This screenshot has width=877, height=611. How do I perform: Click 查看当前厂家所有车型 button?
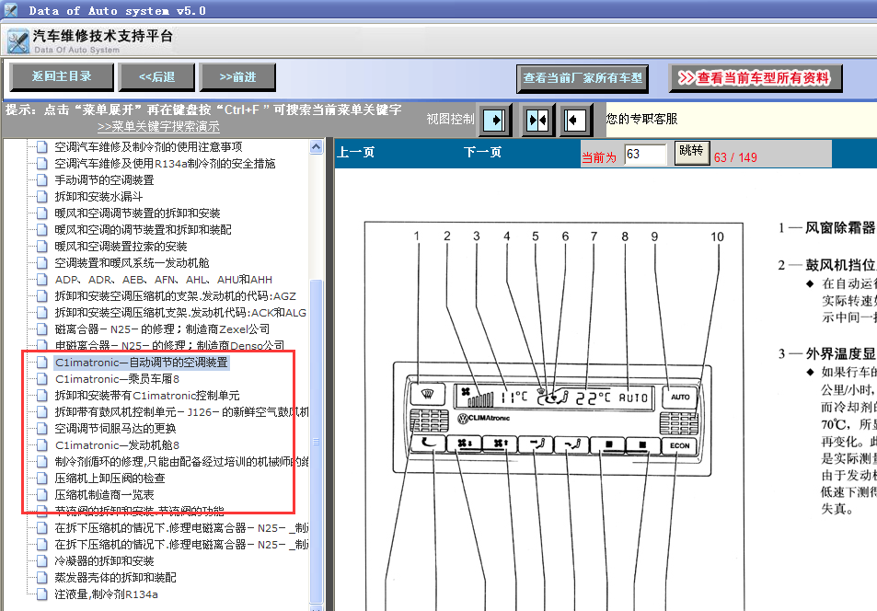[583, 78]
